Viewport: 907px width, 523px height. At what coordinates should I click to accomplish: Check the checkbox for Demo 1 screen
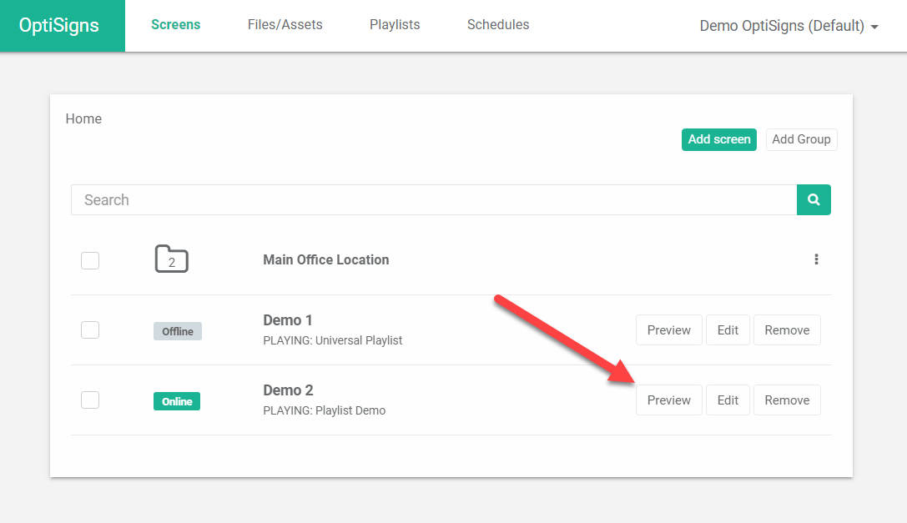pos(89,329)
